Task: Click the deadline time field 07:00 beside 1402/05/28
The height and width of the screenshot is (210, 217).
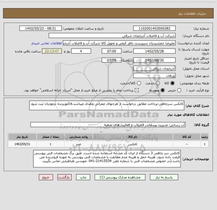Action: point(112,51)
